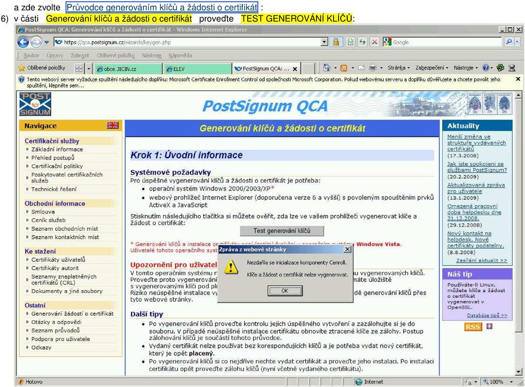
Task: Open the Stránka dropdown menu
Action: tap(399, 68)
